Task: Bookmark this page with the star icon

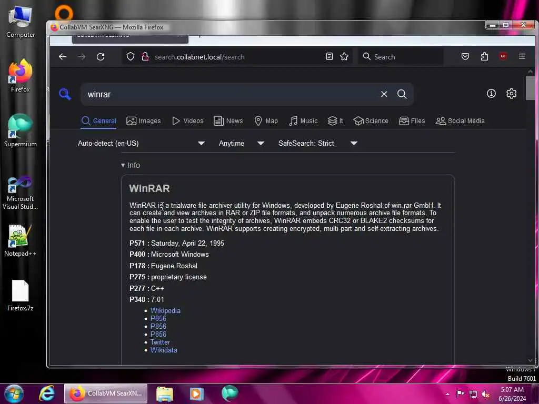Action: tap(344, 56)
